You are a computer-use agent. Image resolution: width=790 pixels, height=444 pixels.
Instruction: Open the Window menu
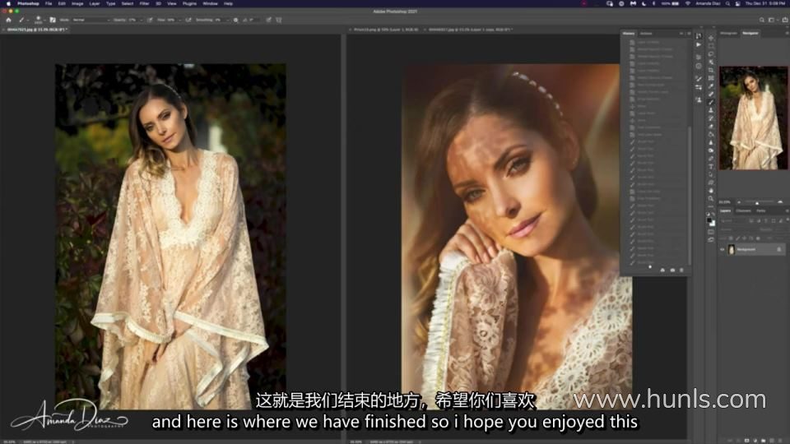click(210, 3)
